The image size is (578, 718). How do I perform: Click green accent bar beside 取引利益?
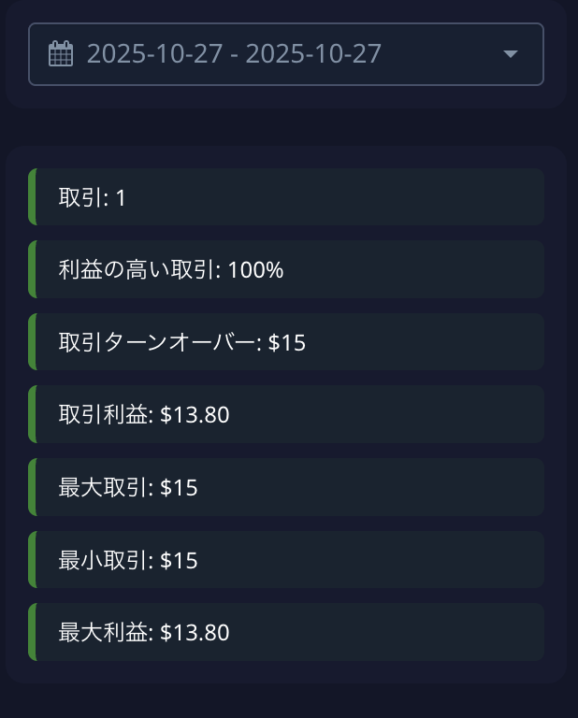(x=32, y=414)
